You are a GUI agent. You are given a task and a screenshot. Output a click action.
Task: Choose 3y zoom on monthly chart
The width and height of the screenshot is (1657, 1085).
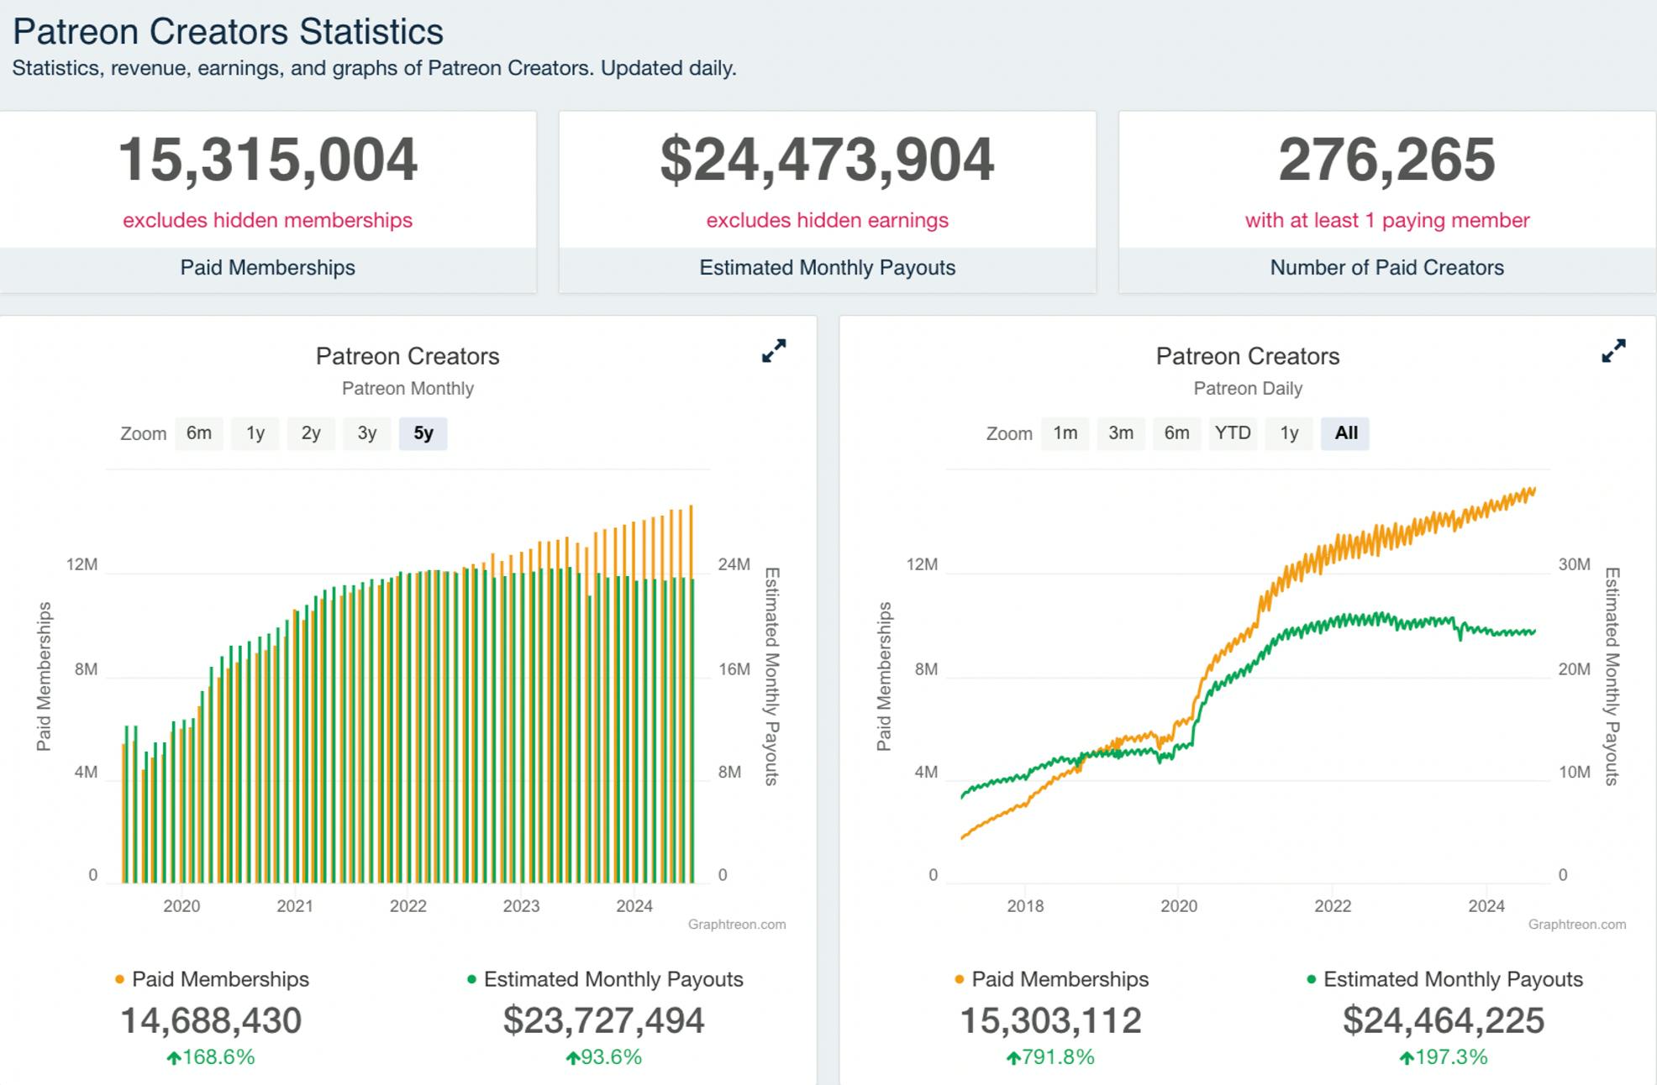tap(367, 433)
